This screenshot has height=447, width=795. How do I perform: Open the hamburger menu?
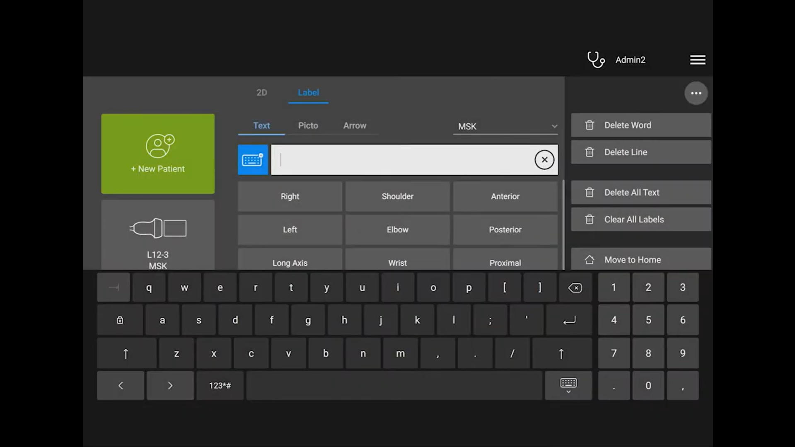coord(697,59)
